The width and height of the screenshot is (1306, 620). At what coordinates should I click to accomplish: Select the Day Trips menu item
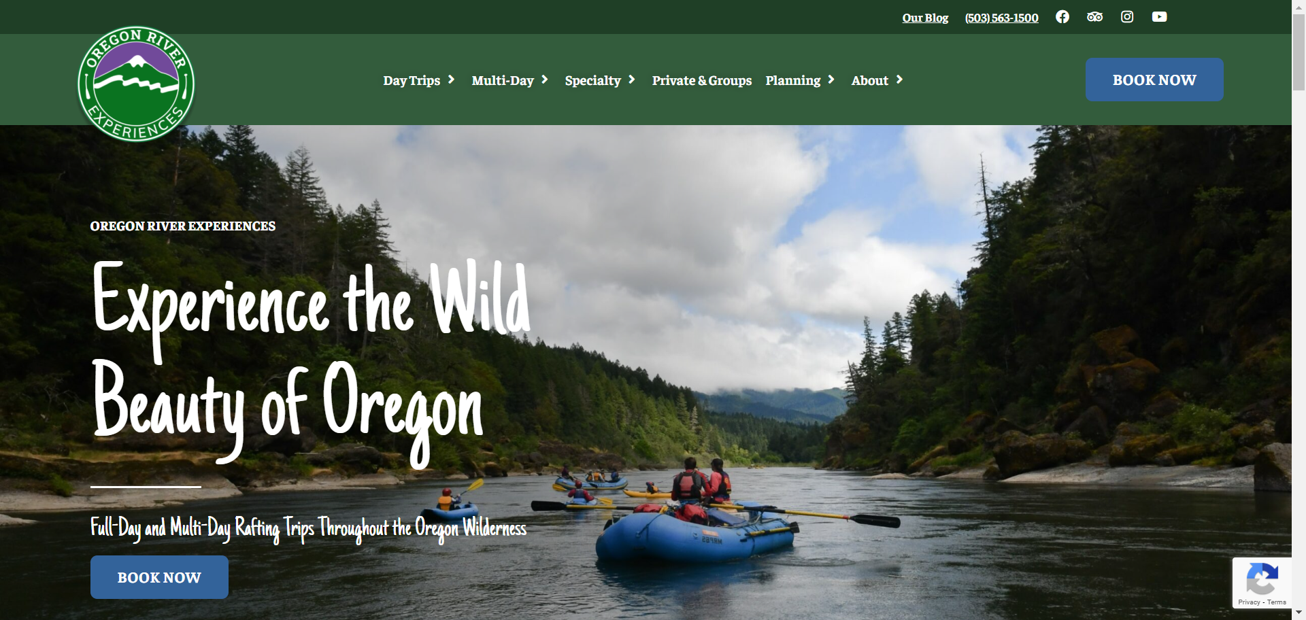(x=412, y=80)
